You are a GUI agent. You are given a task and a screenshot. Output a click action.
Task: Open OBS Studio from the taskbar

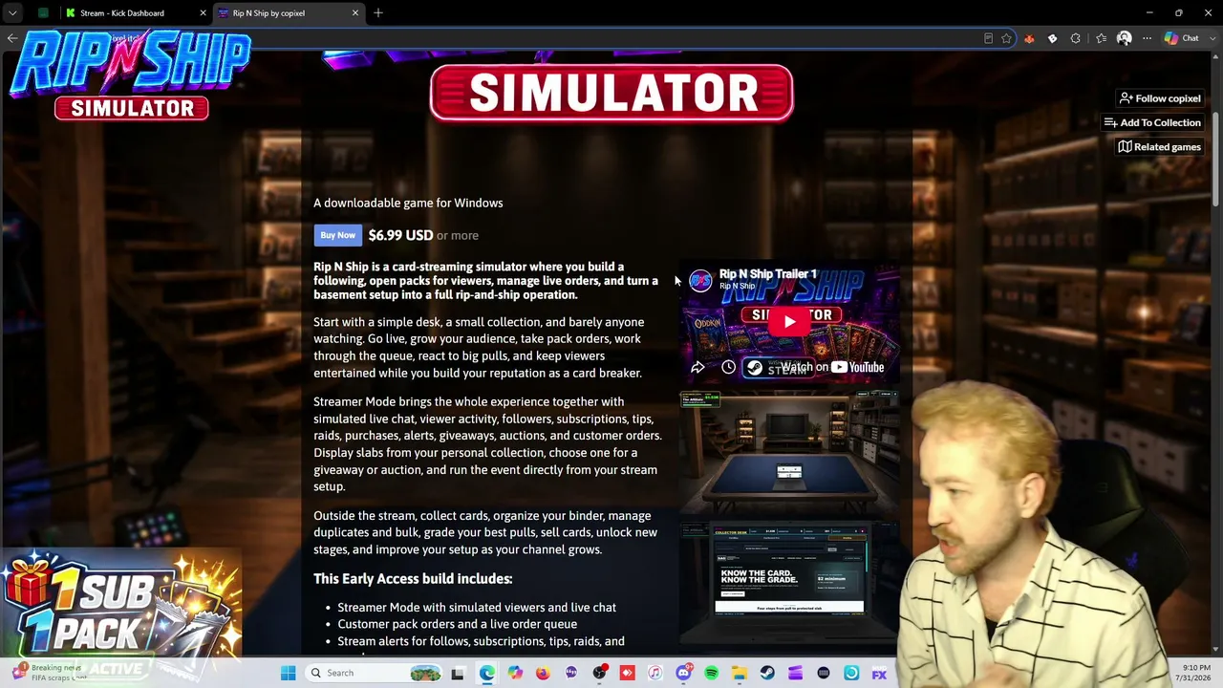pyautogui.click(x=599, y=673)
